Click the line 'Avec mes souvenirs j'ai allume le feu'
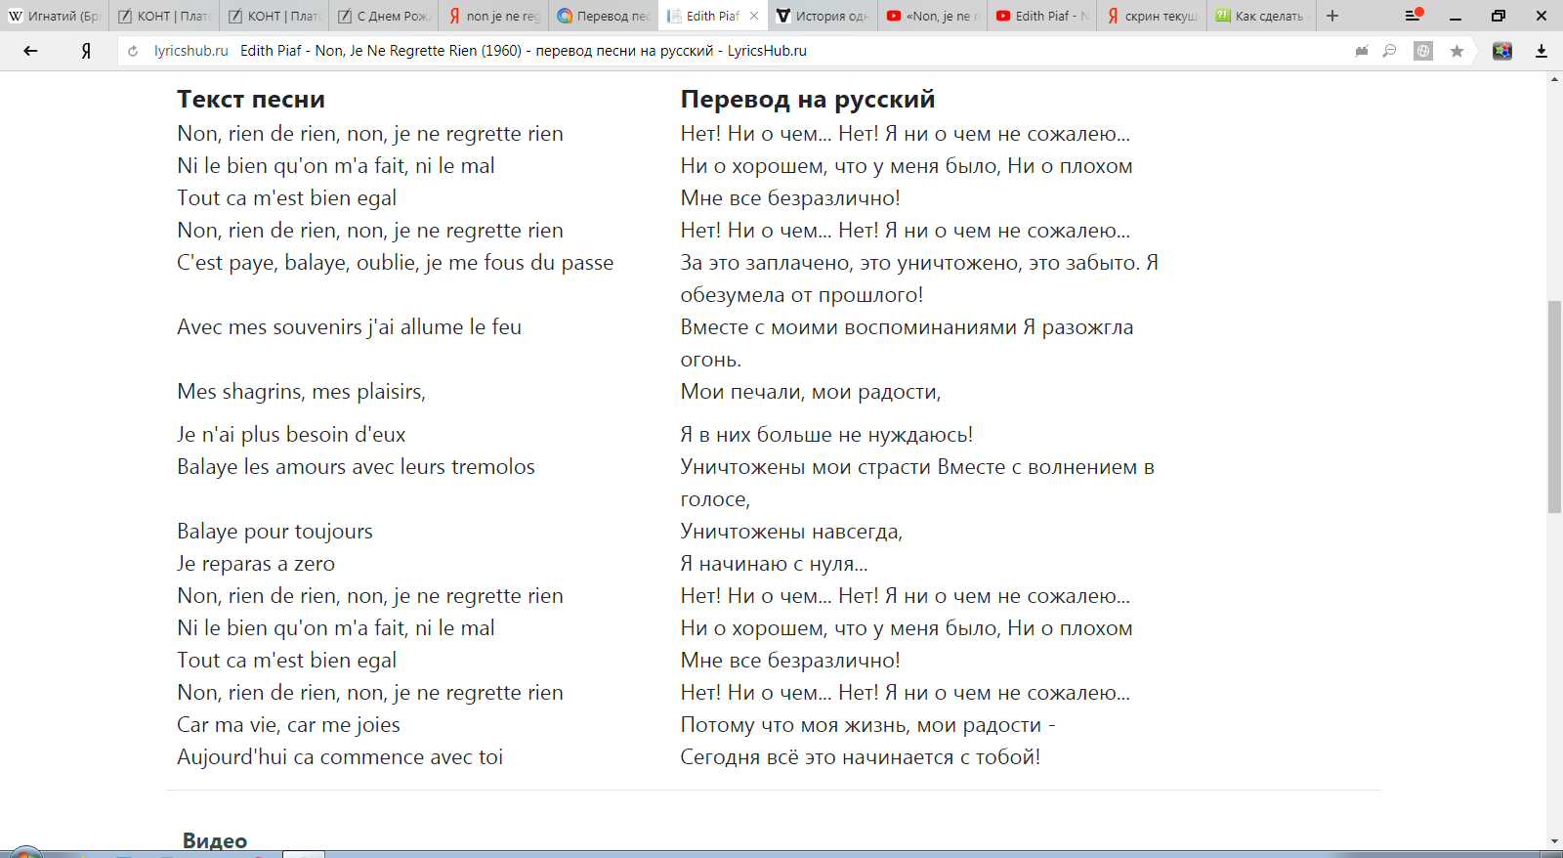This screenshot has width=1563, height=858. [349, 327]
